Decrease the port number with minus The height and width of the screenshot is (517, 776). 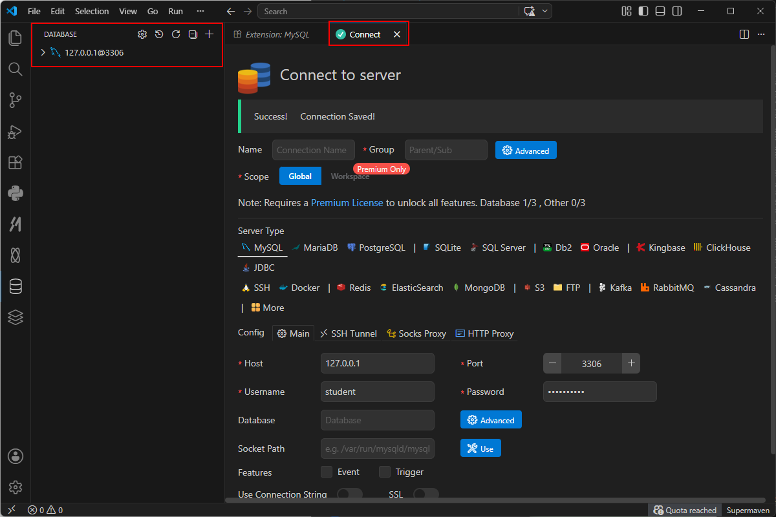click(552, 363)
